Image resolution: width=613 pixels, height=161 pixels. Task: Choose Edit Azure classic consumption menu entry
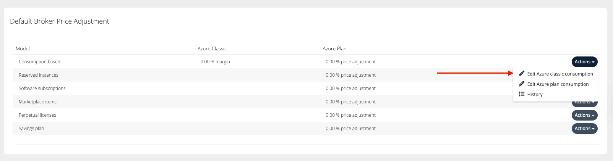tap(560, 74)
